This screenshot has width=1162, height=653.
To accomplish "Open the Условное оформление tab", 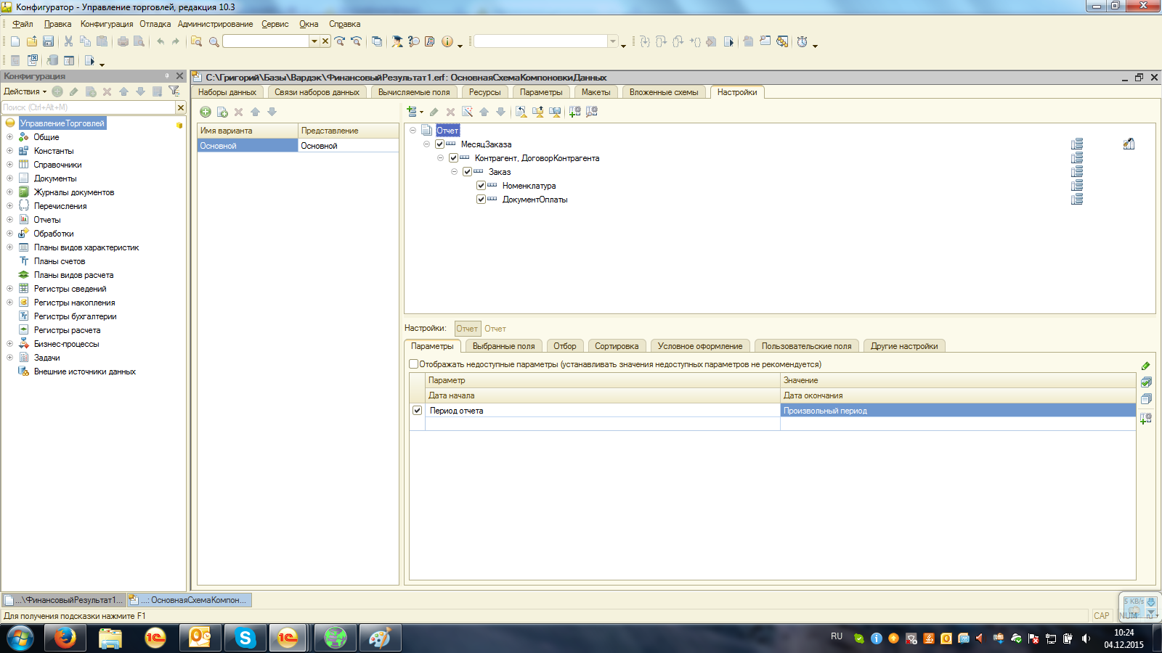I will [x=700, y=346].
